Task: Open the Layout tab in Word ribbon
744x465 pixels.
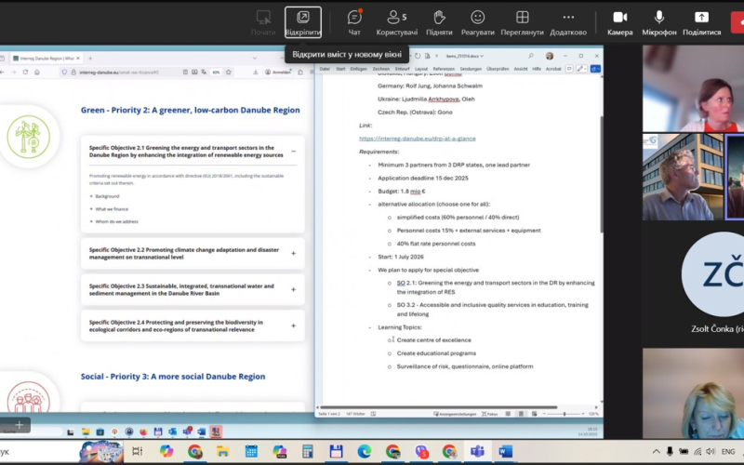Action: [x=421, y=68]
